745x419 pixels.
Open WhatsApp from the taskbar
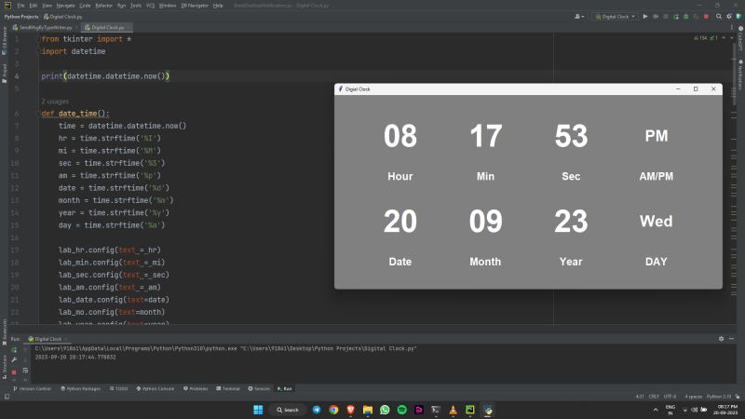385,410
